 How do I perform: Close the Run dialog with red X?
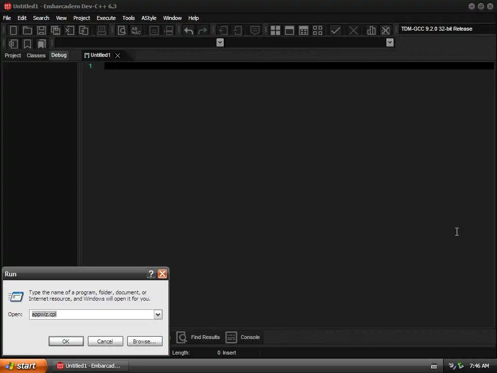pos(162,274)
